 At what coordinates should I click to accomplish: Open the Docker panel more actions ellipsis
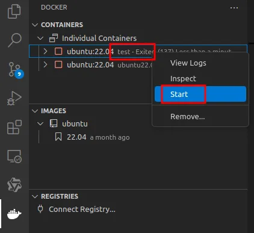coord(234,8)
